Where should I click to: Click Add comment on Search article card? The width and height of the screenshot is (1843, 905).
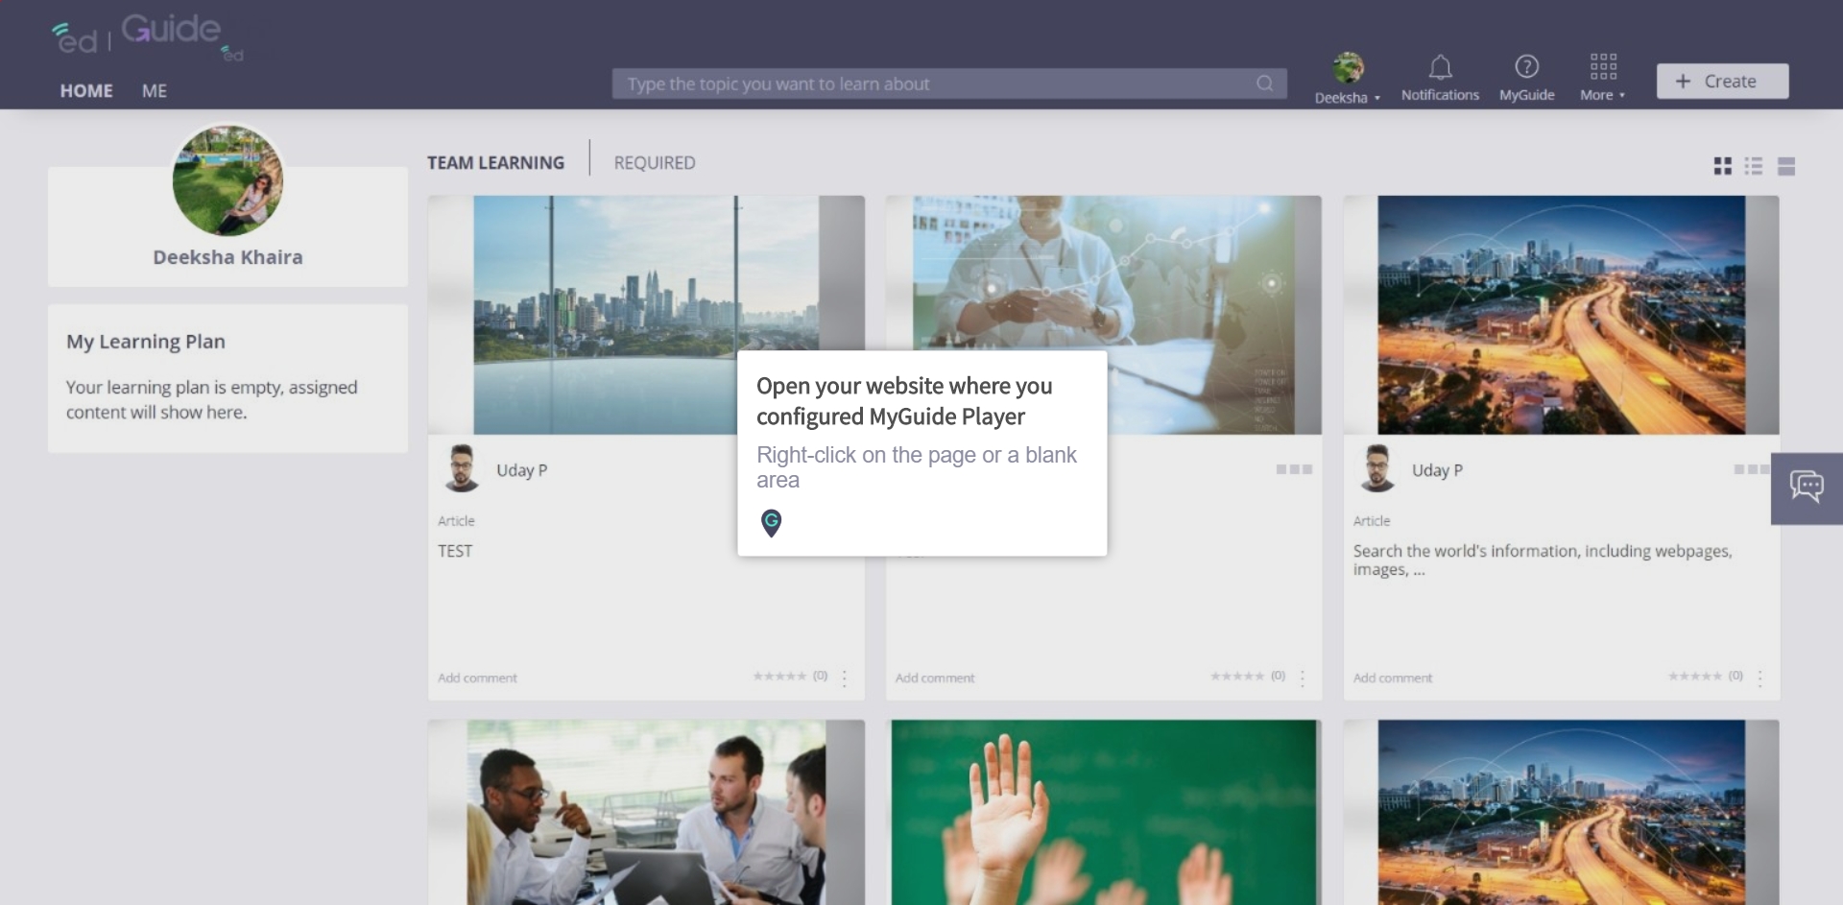coord(1393,678)
